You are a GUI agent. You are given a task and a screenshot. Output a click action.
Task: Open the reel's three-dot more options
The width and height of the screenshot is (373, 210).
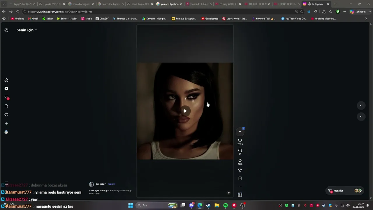240,186
